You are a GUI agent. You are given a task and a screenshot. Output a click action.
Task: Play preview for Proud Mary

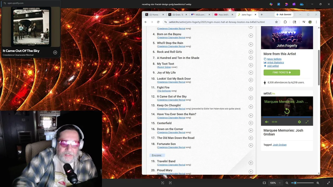(x=251, y=172)
